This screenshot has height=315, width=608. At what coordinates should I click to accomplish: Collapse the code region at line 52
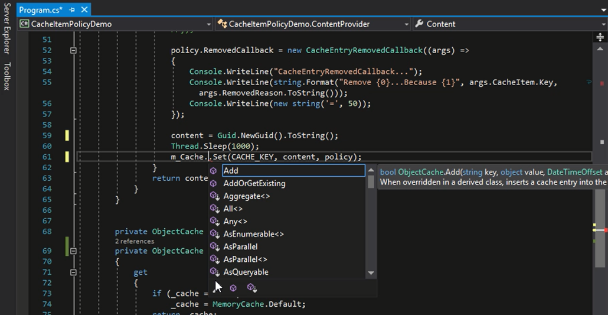click(x=73, y=50)
